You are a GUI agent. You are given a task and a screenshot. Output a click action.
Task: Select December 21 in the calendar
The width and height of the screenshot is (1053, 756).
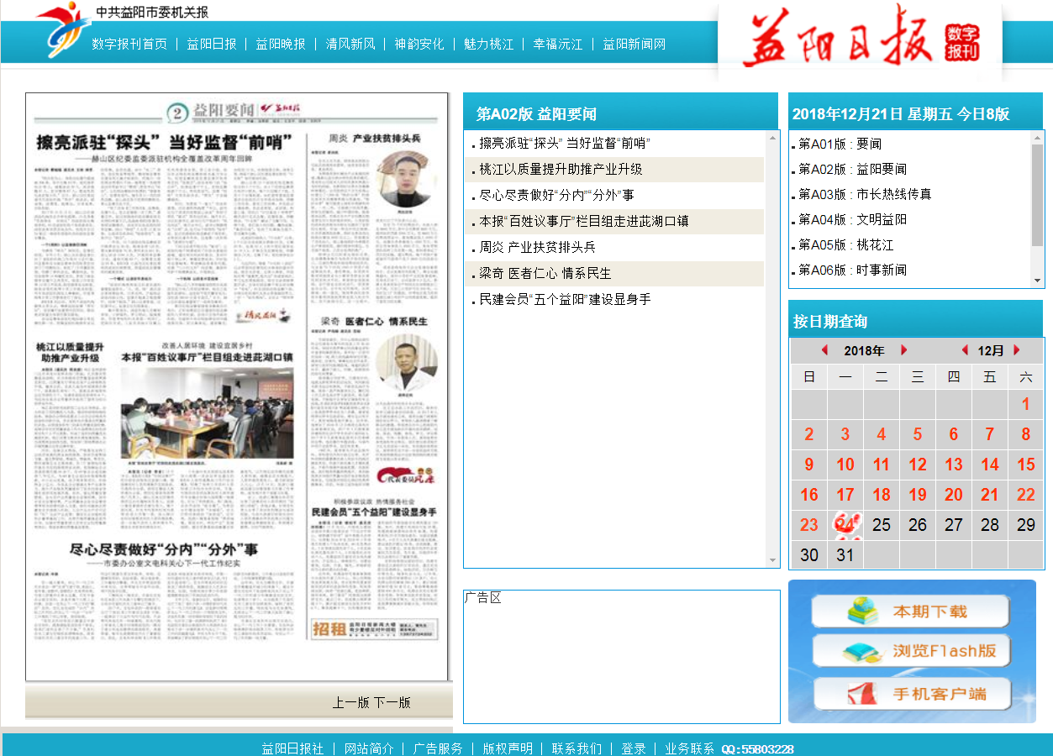tap(990, 495)
